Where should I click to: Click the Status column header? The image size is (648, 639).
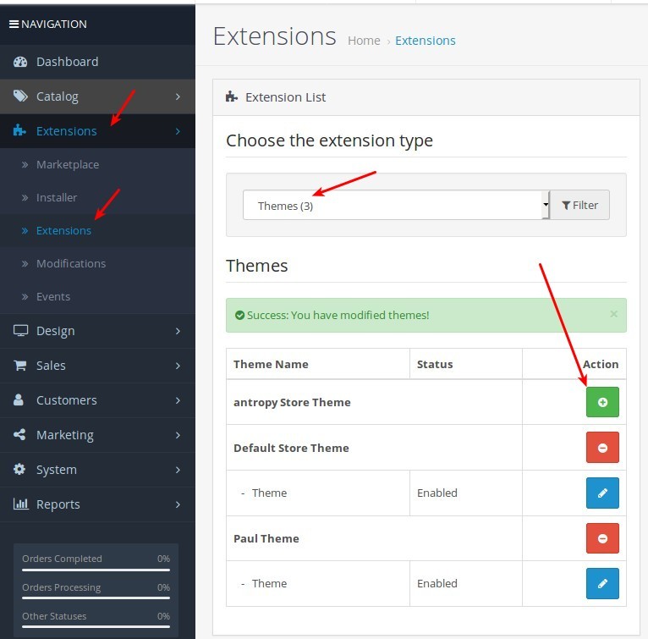435,365
